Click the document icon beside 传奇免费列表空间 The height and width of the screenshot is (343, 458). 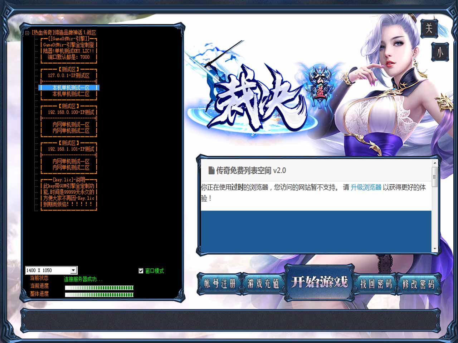coord(211,170)
